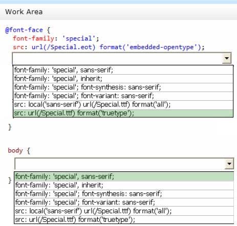Pick font-variant: sans-serif option in body list

pos(124,202)
